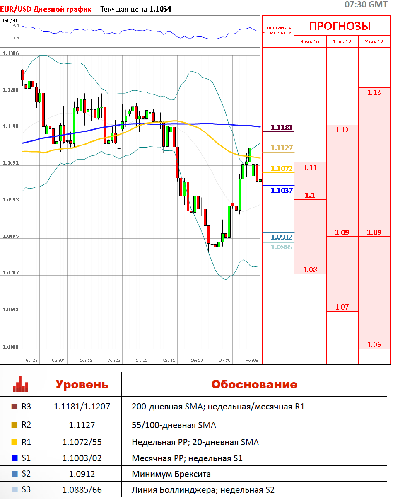Select the S1 blue color swatch

(14, 458)
